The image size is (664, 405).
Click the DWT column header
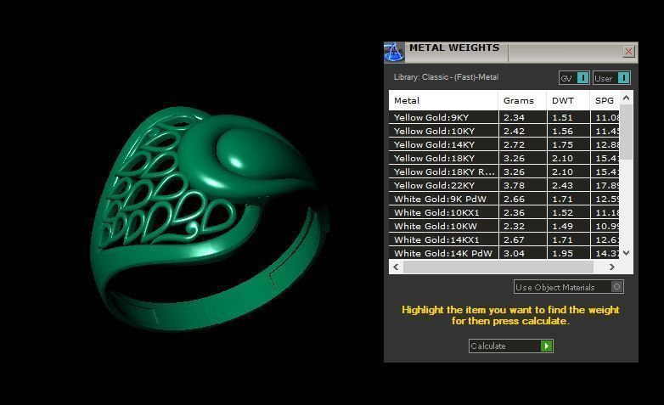(568, 100)
